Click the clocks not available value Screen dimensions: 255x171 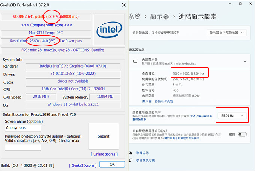73,81
